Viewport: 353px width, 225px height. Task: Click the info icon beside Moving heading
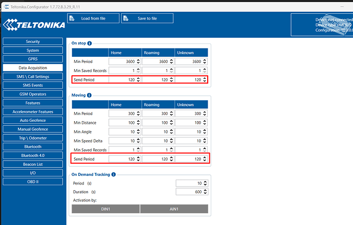coord(90,95)
